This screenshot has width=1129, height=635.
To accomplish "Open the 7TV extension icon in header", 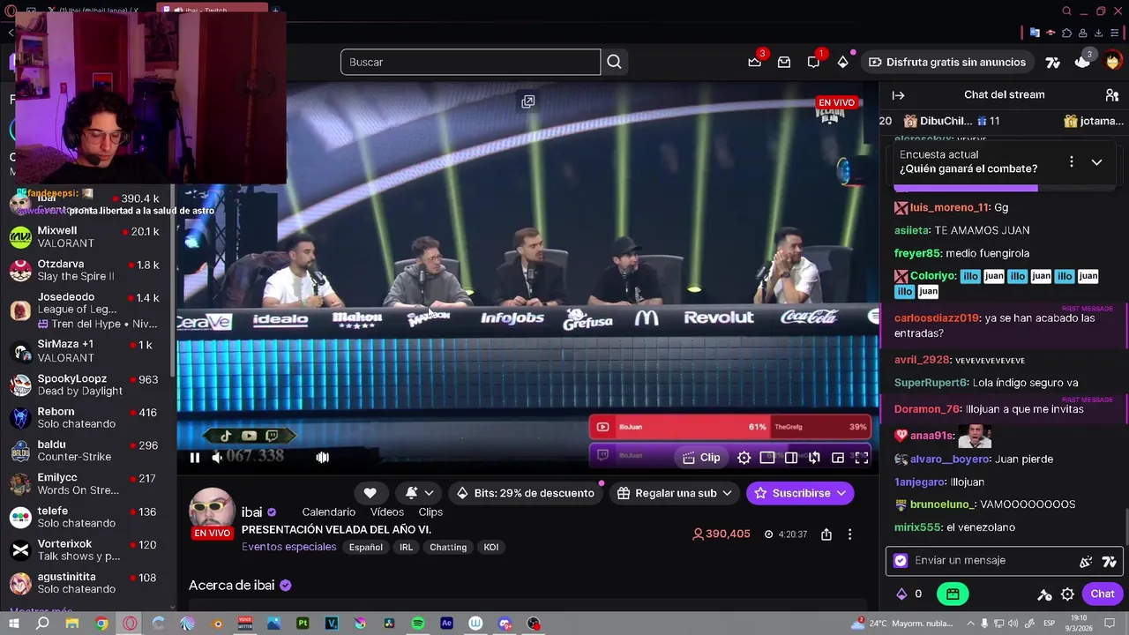I will 1052,62.
